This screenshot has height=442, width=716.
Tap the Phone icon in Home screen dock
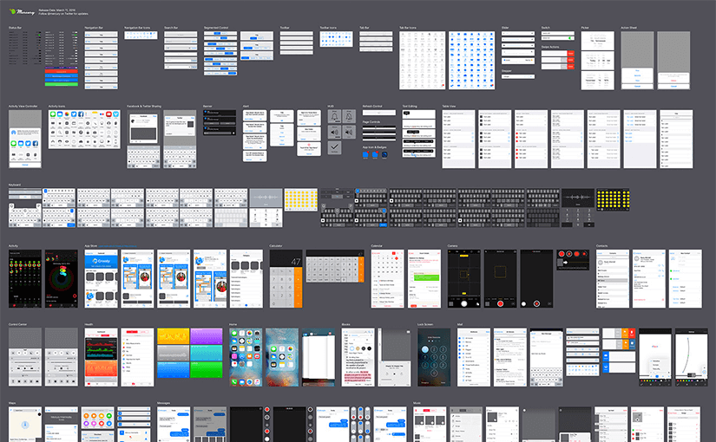(234, 382)
